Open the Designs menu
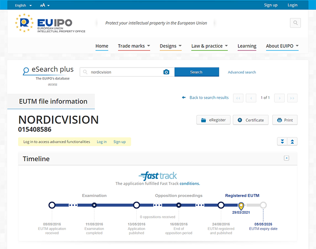The image size is (316, 249). [x=171, y=46]
